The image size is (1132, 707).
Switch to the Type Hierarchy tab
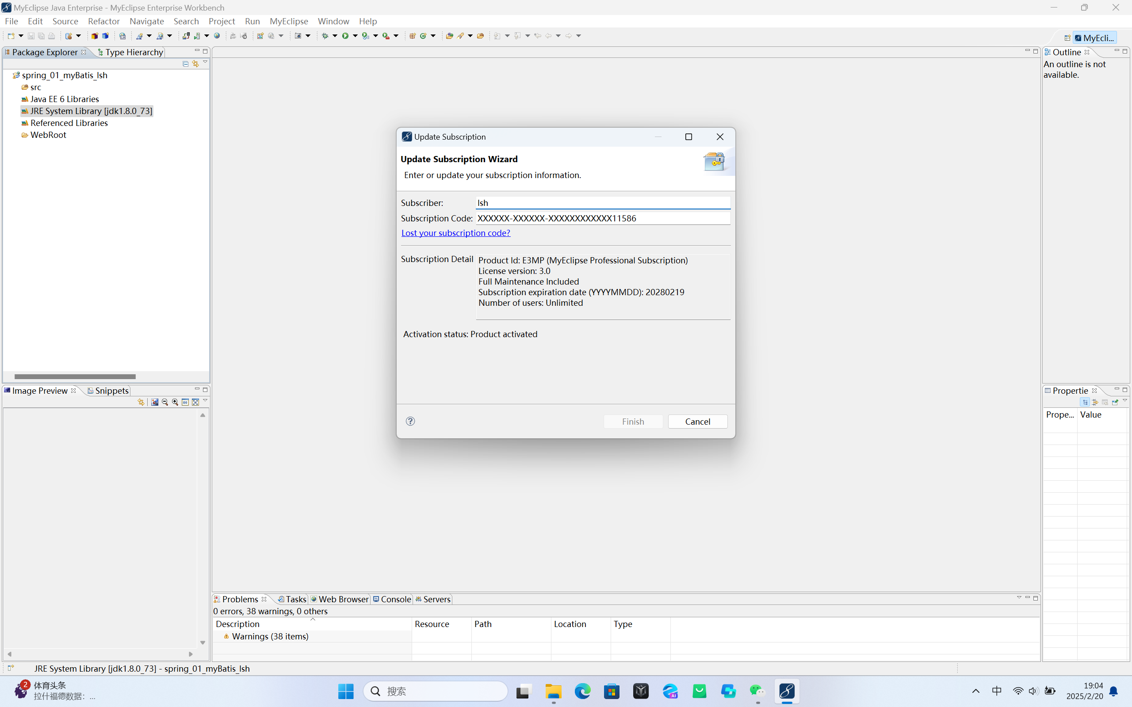coord(130,52)
